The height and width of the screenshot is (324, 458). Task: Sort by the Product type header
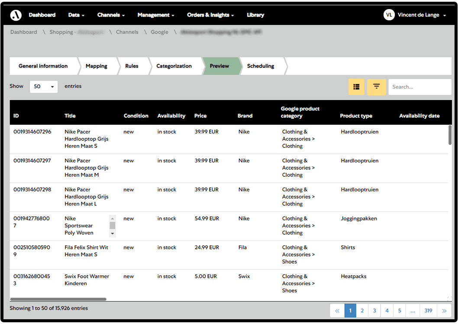pos(356,116)
